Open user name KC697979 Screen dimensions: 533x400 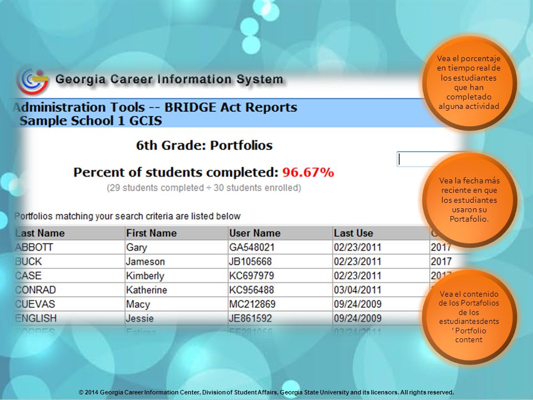coord(252,276)
